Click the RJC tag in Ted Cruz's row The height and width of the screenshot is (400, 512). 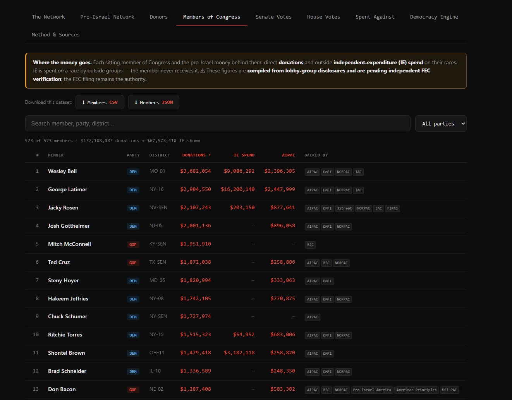pos(326,263)
